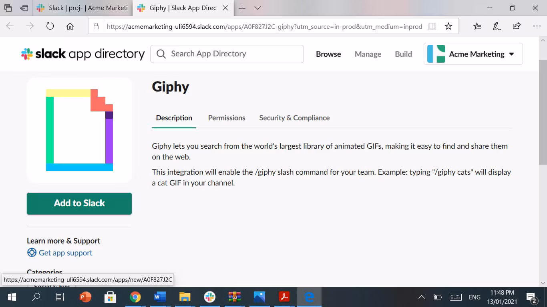Click the site lock icon in the address bar
This screenshot has width=547, height=307.
(x=96, y=26)
